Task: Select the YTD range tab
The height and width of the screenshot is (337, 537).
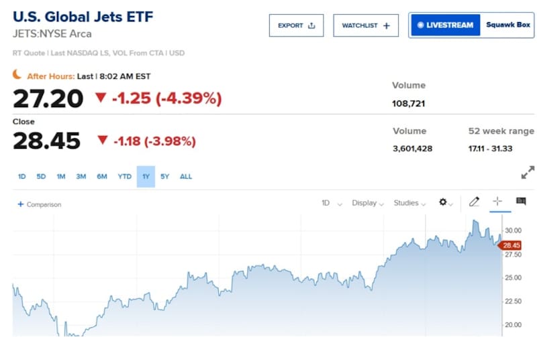Action: [x=124, y=177]
